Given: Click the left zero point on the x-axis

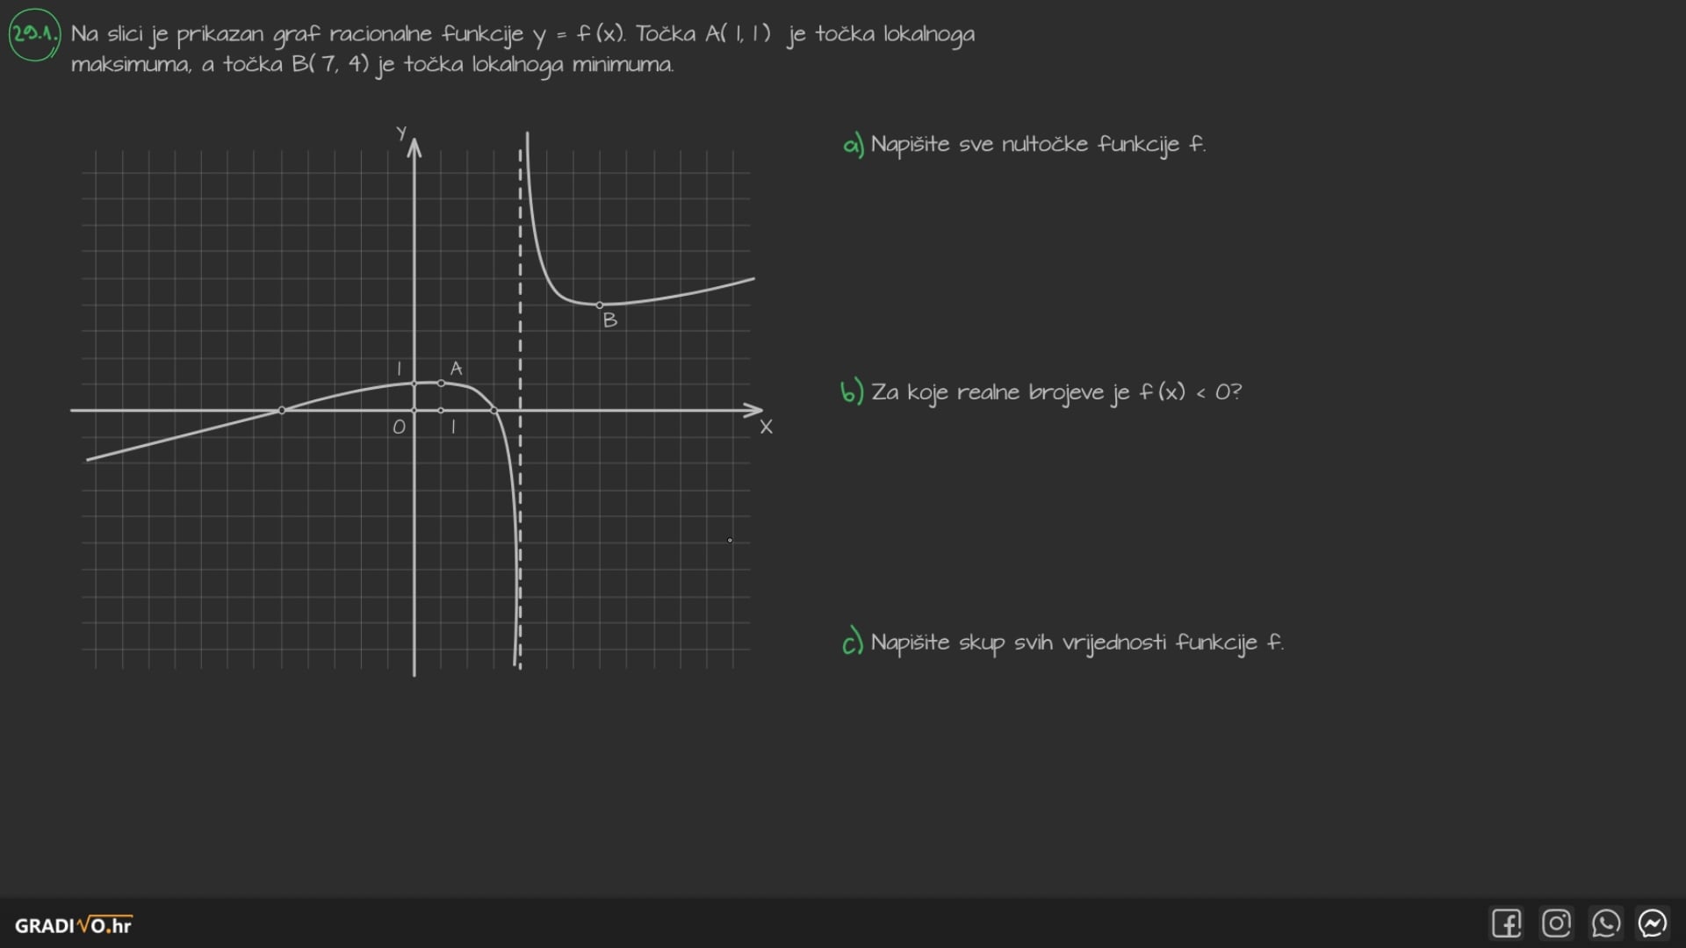Looking at the screenshot, I should [x=282, y=410].
